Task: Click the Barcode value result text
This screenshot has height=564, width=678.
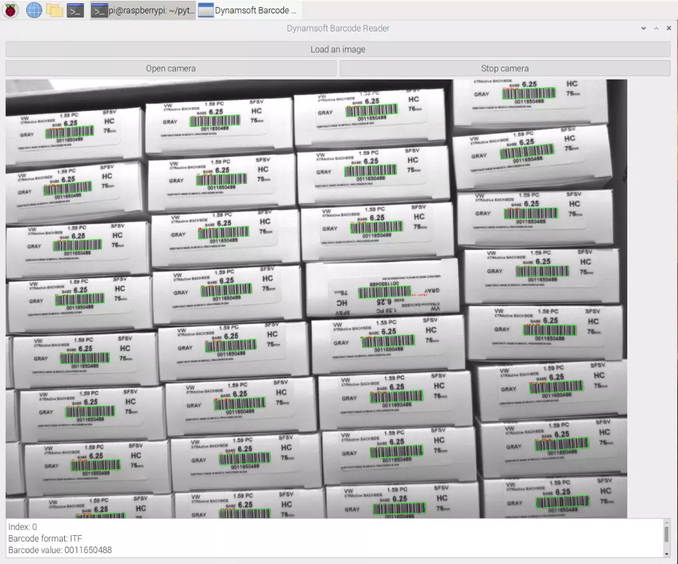Action: [60, 550]
